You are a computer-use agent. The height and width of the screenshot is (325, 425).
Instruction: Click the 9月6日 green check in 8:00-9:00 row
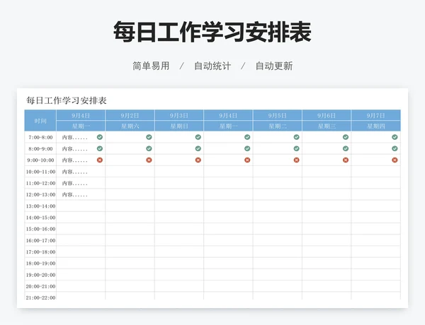[346, 148]
